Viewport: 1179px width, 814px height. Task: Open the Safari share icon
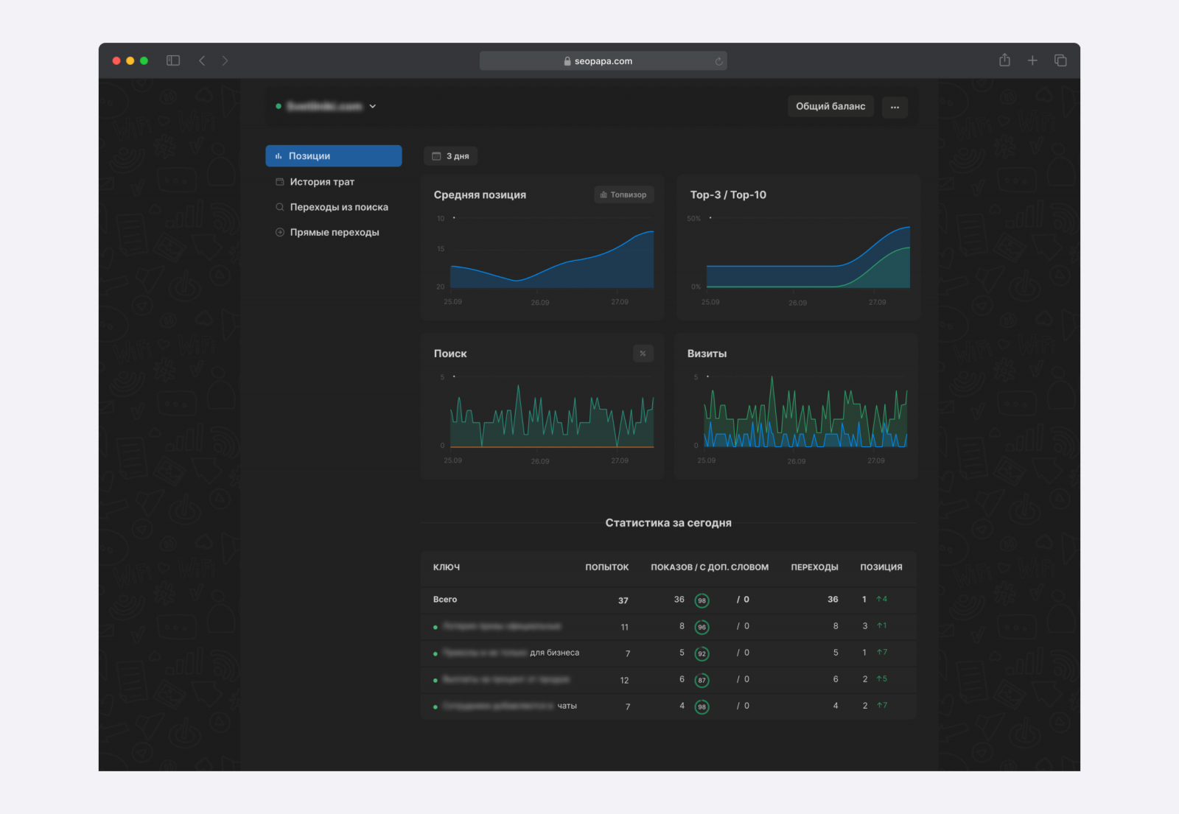[x=1004, y=60]
